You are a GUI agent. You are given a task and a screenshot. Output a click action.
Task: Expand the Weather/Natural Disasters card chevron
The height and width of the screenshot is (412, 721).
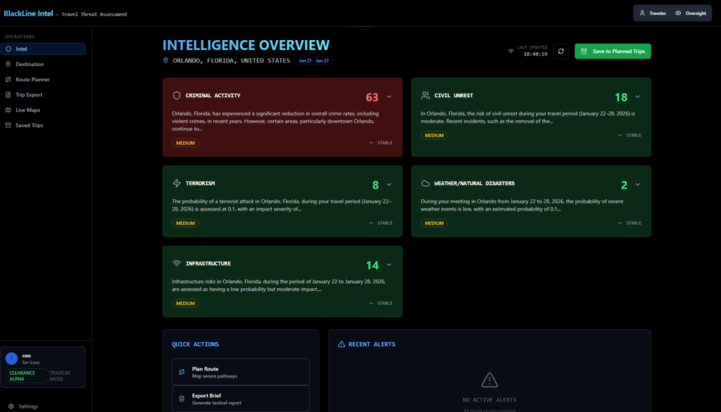[638, 185]
